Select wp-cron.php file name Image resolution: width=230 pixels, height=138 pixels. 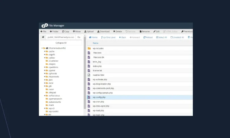98,102
